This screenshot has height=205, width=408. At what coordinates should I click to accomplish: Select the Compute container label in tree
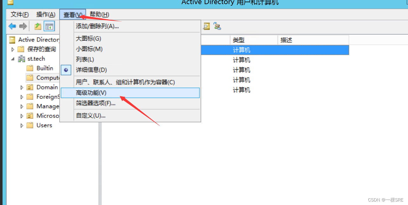[x=48, y=78]
